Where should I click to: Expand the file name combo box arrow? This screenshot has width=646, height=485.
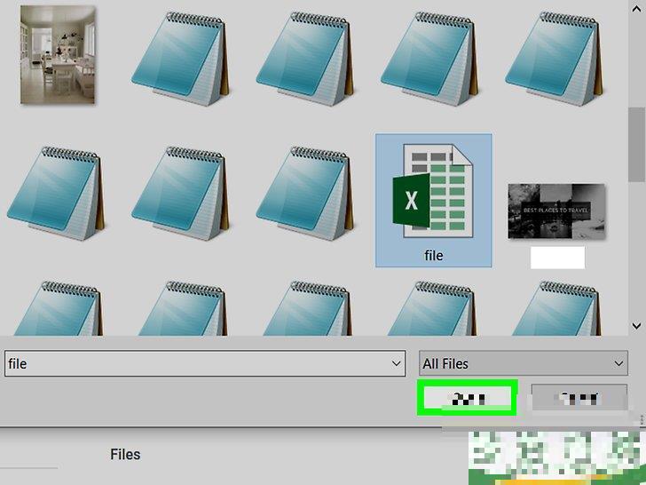tap(396, 363)
